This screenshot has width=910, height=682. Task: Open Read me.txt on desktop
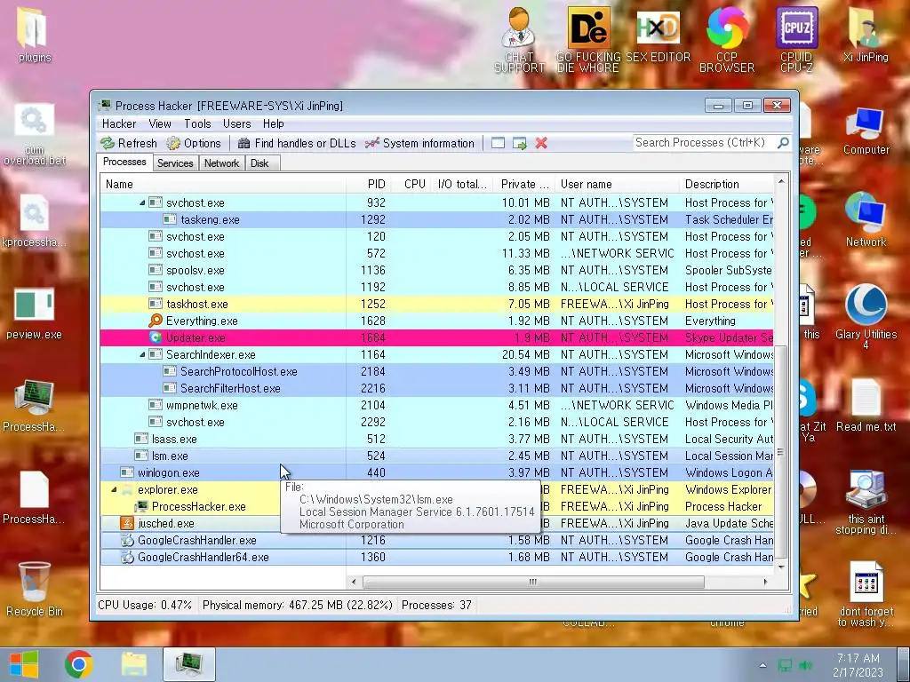(866, 405)
